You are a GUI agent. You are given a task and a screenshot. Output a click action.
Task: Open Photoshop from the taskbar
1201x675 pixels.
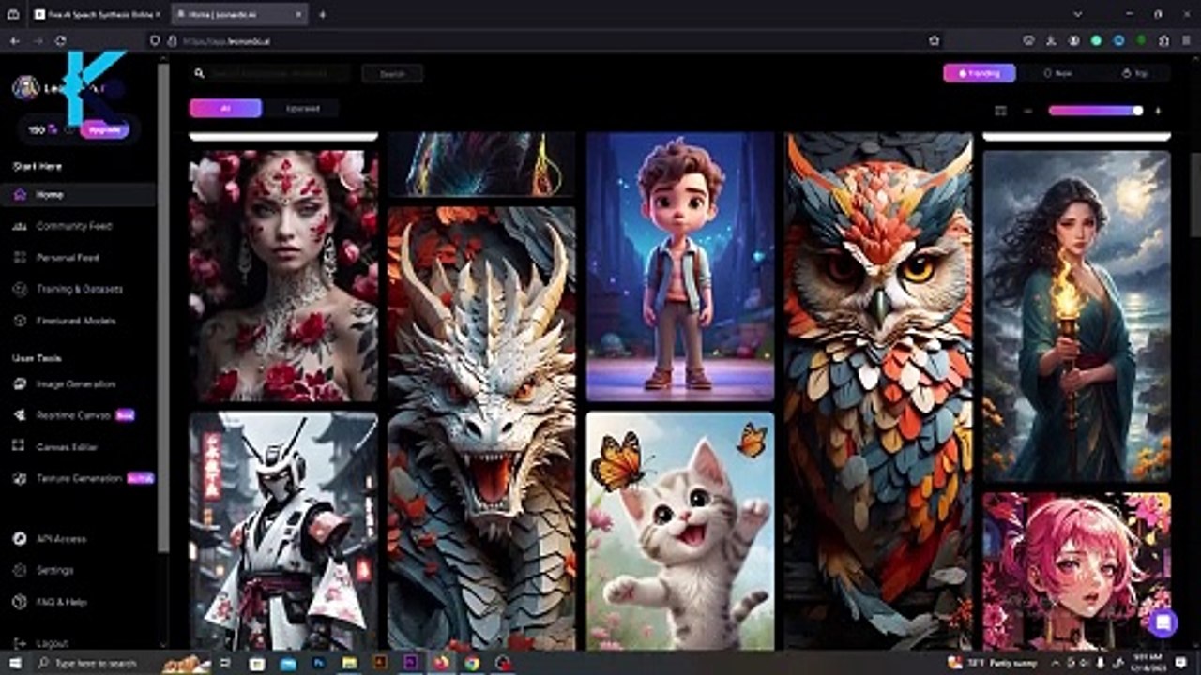coord(318,663)
